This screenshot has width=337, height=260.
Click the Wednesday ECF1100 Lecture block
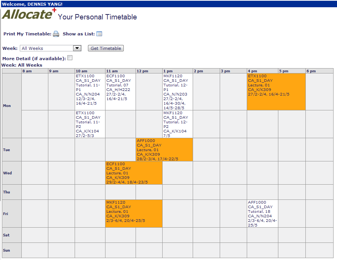point(134,173)
